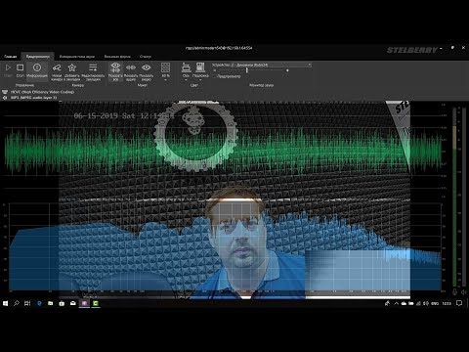Image resolution: width=469 pixels, height=352 pixels.
Task: Click the system tray volume icon
Action: 425,303
